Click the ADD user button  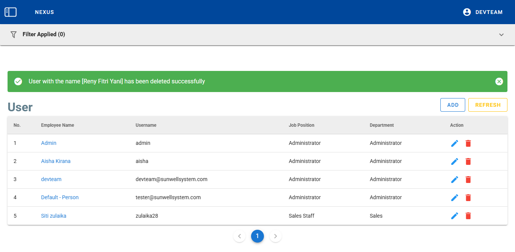pyautogui.click(x=452, y=105)
